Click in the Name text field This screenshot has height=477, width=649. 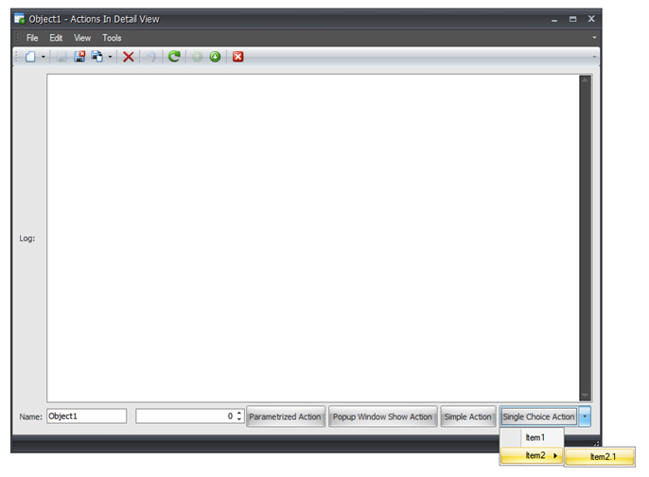pyautogui.click(x=86, y=416)
